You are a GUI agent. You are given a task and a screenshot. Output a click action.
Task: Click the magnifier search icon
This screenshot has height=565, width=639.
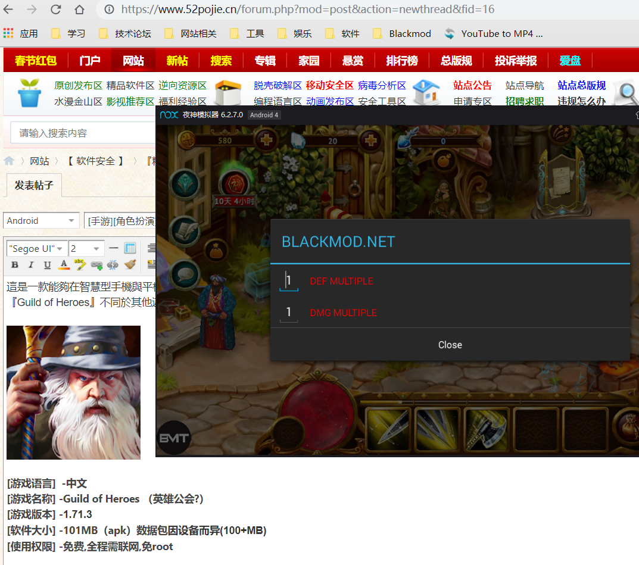[628, 93]
